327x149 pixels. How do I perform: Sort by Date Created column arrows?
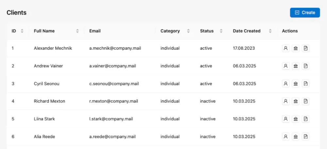pyautogui.click(x=270, y=31)
